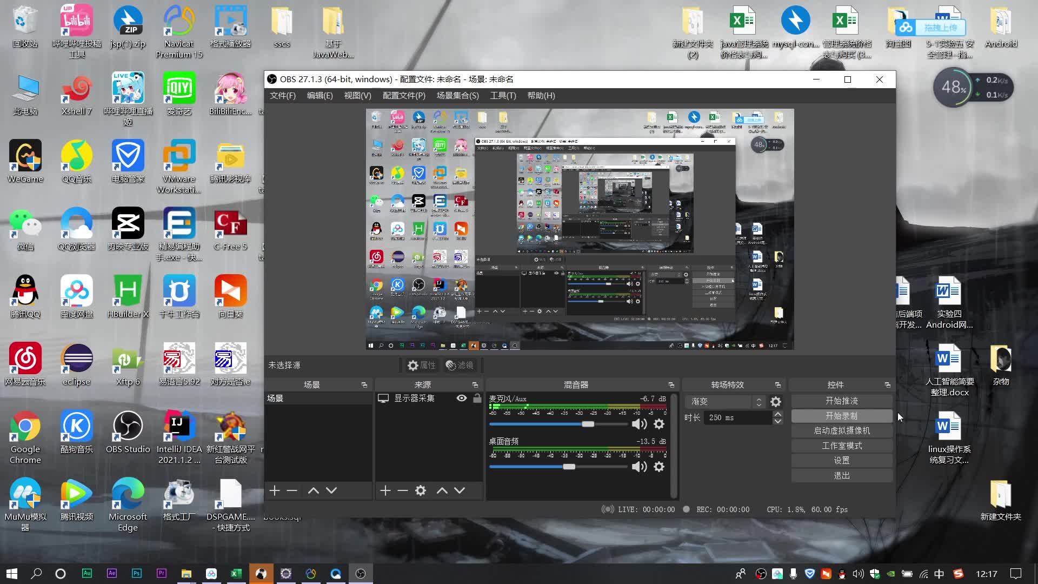Open 回收站 desktop icon
The width and height of the screenshot is (1038, 584).
coord(25,26)
